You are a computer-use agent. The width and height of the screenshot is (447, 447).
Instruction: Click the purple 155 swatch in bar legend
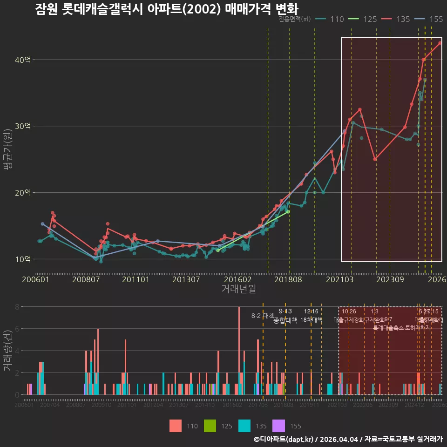[278, 426]
